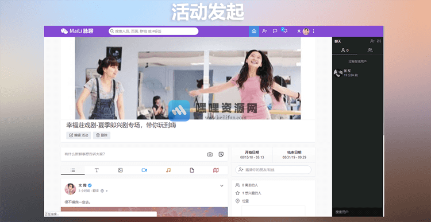Open chat settings sliders icon
Screen dimensions: 431x222
click(379, 41)
